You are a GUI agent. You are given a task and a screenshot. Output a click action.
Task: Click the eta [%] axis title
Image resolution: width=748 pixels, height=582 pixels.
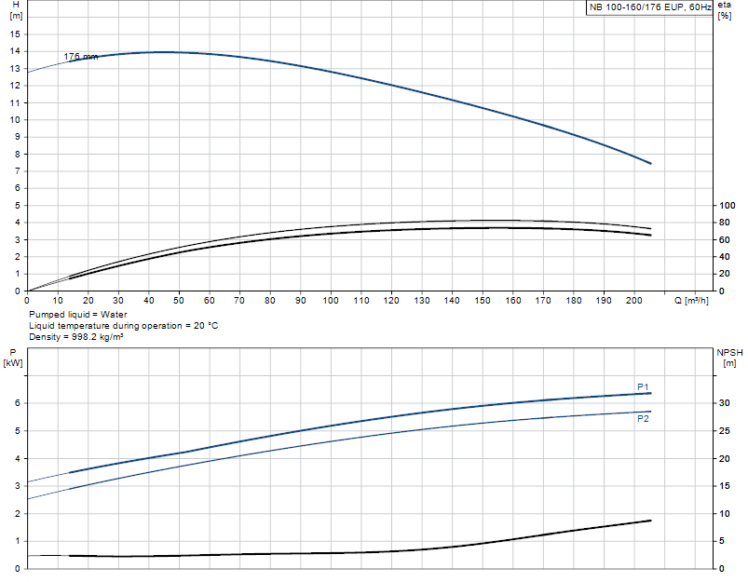tap(724, 10)
